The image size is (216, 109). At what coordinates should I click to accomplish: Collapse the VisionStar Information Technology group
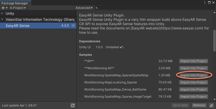click(x=2, y=20)
